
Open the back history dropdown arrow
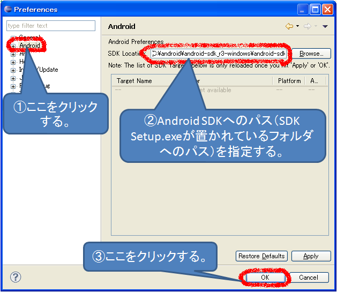[297, 26]
